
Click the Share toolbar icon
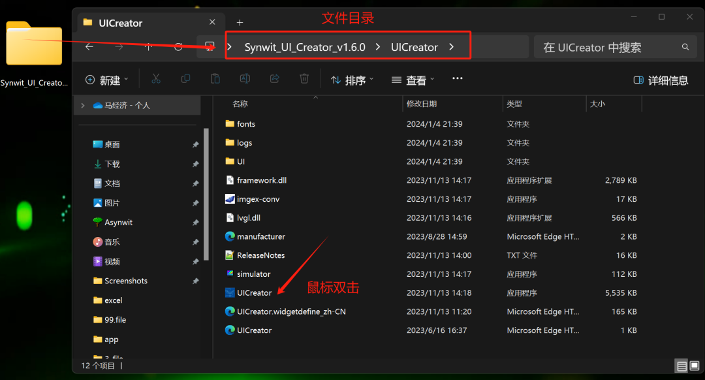pos(274,79)
